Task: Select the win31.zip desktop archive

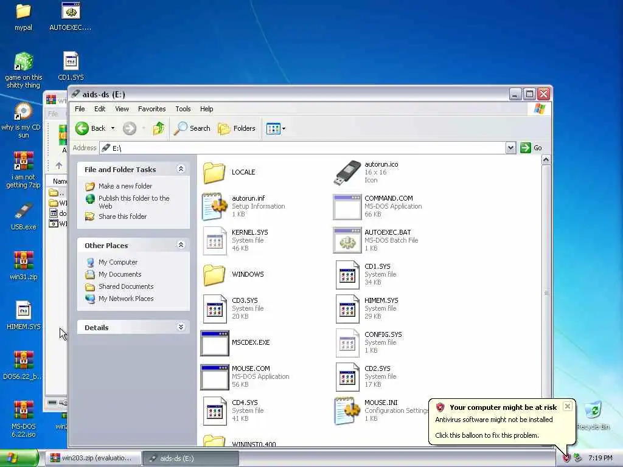Action: point(24,265)
